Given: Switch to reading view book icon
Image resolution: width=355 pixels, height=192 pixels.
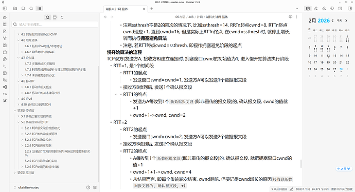Looking at the screenshot, I should click(291, 17).
